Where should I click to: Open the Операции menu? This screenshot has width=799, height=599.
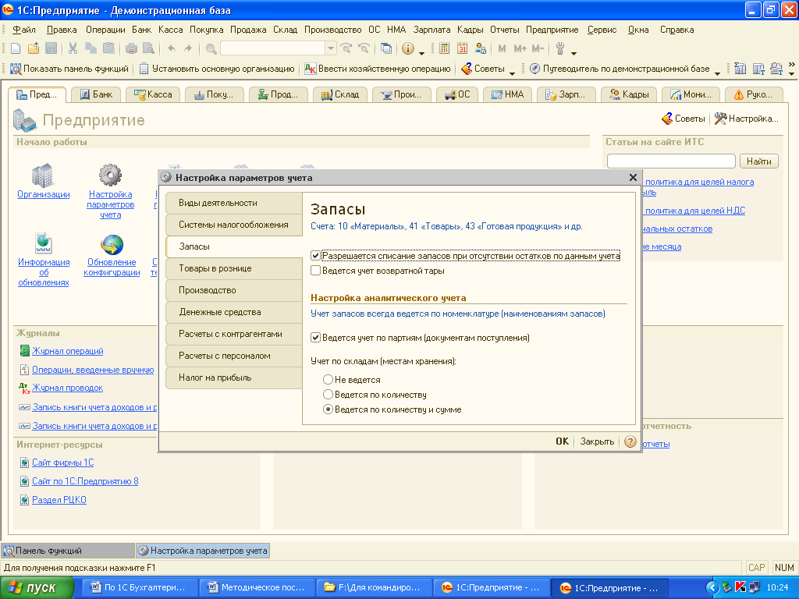click(105, 30)
